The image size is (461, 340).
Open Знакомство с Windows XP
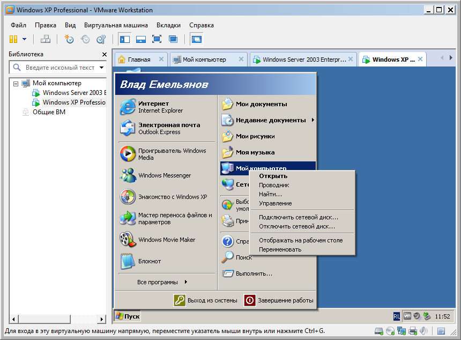(x=166, y=197)
